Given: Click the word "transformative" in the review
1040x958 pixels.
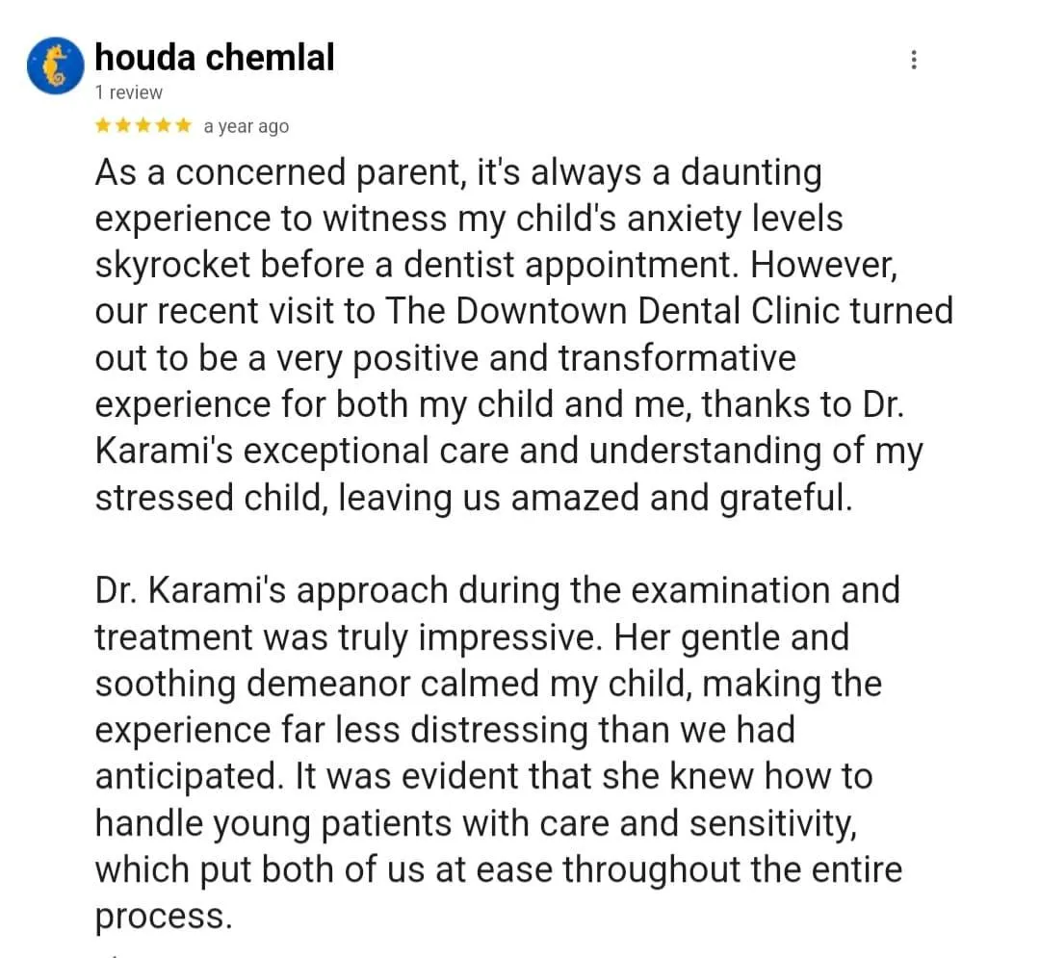Looking at the screenshot, I should 677,358.
